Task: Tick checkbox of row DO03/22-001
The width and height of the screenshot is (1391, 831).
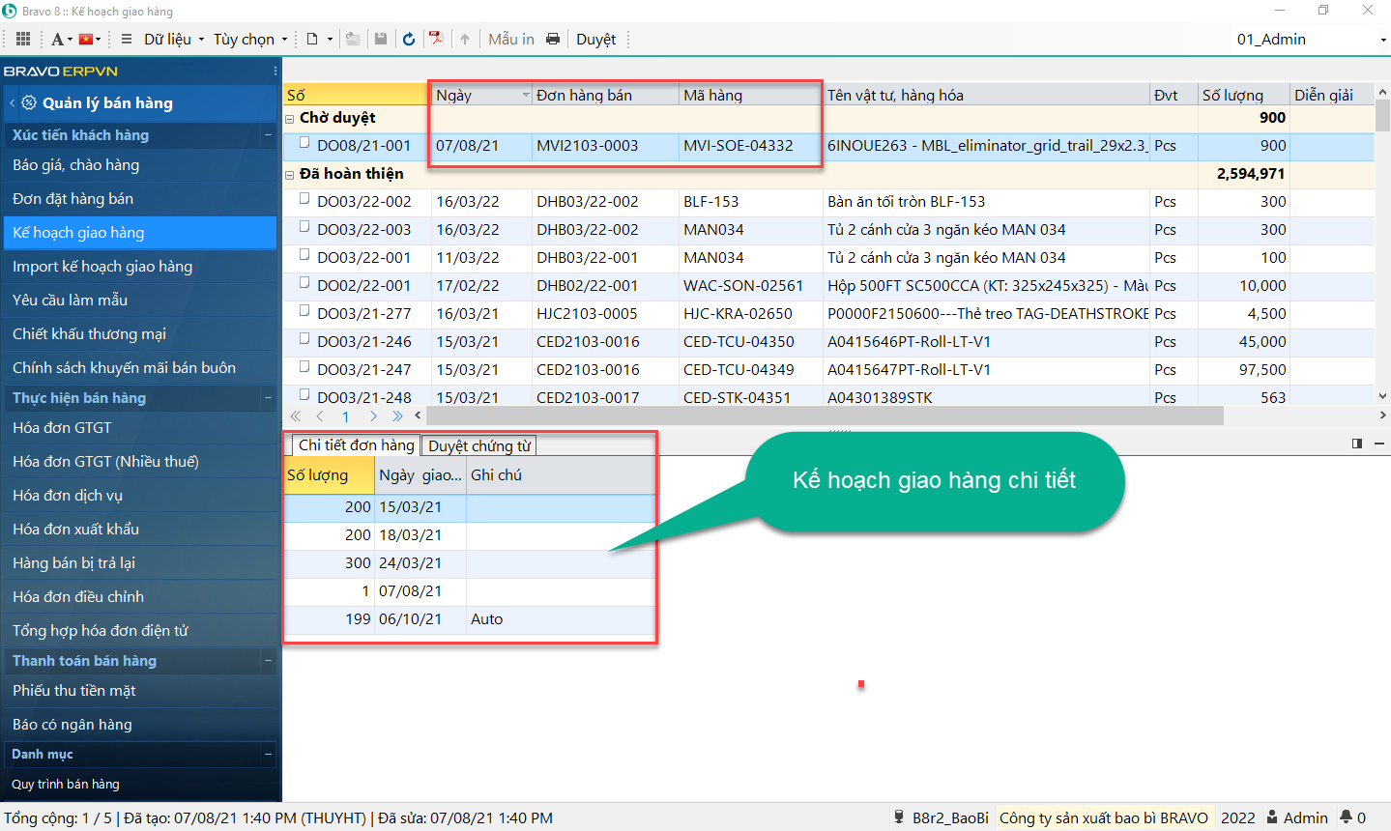Action: point(304,255)
